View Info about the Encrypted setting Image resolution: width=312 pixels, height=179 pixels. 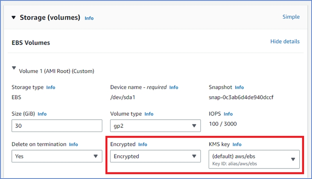point(142,144)
